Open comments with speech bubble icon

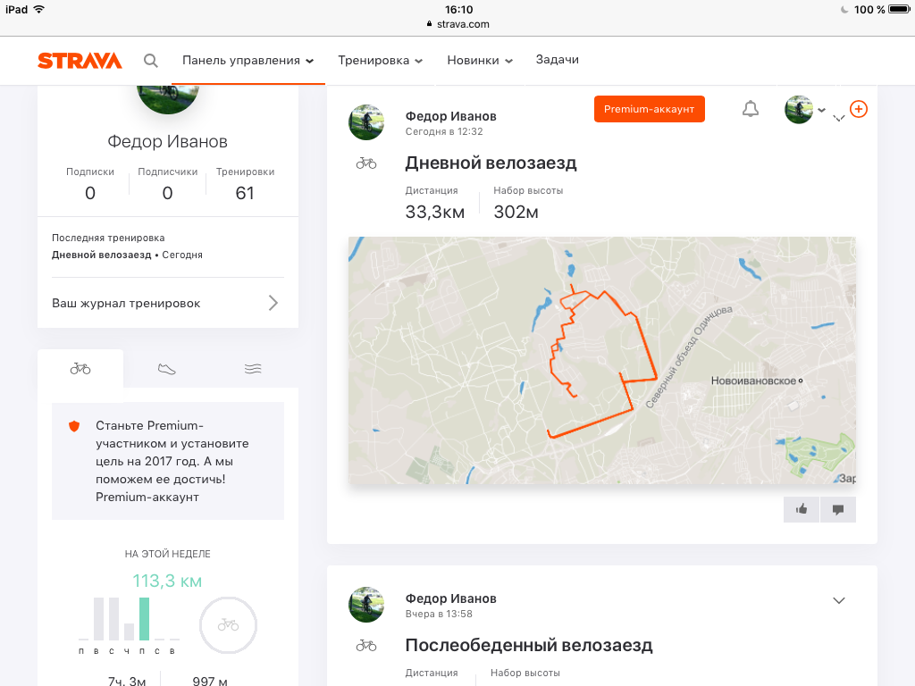[x=838, y=509]
